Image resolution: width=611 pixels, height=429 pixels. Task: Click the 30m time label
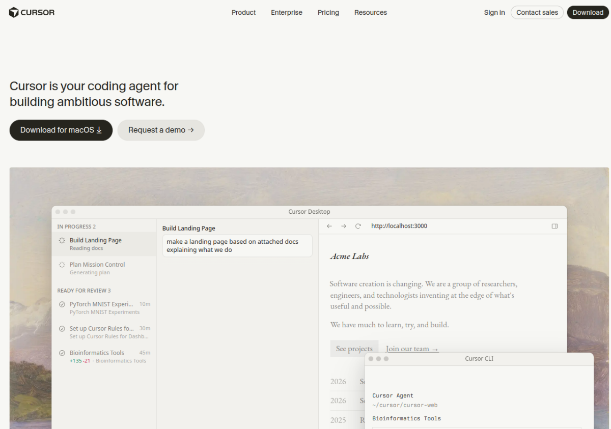[145, 328]
